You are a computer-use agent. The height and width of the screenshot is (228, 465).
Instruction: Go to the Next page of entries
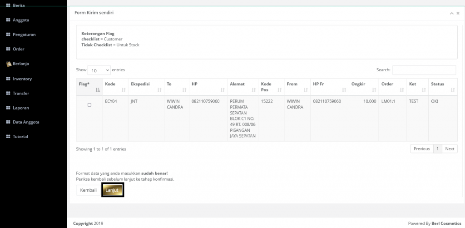coord(450,149)
